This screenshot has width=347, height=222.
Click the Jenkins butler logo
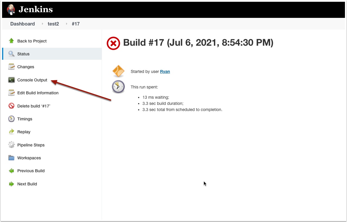point(11,9)
